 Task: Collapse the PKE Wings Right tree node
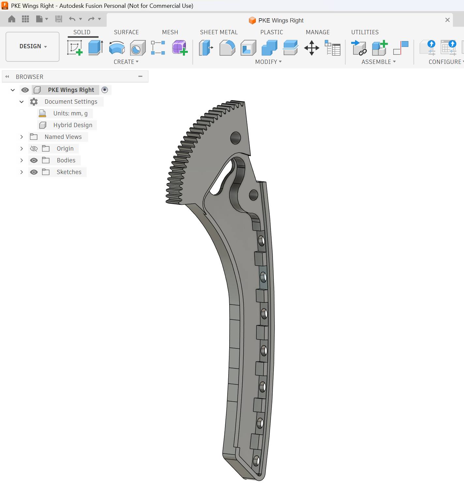[13, 90]
